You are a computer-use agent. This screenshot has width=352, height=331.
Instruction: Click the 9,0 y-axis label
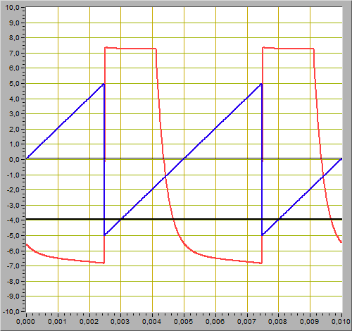coord(14,23)
